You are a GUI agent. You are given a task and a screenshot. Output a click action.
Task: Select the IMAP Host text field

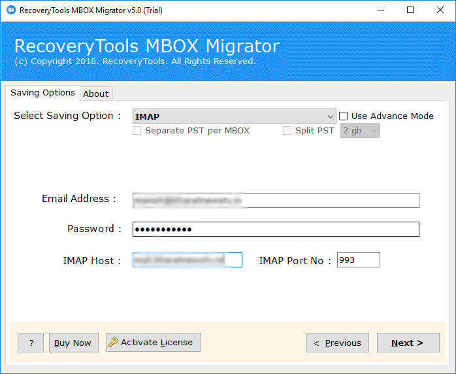click(187, 260)
